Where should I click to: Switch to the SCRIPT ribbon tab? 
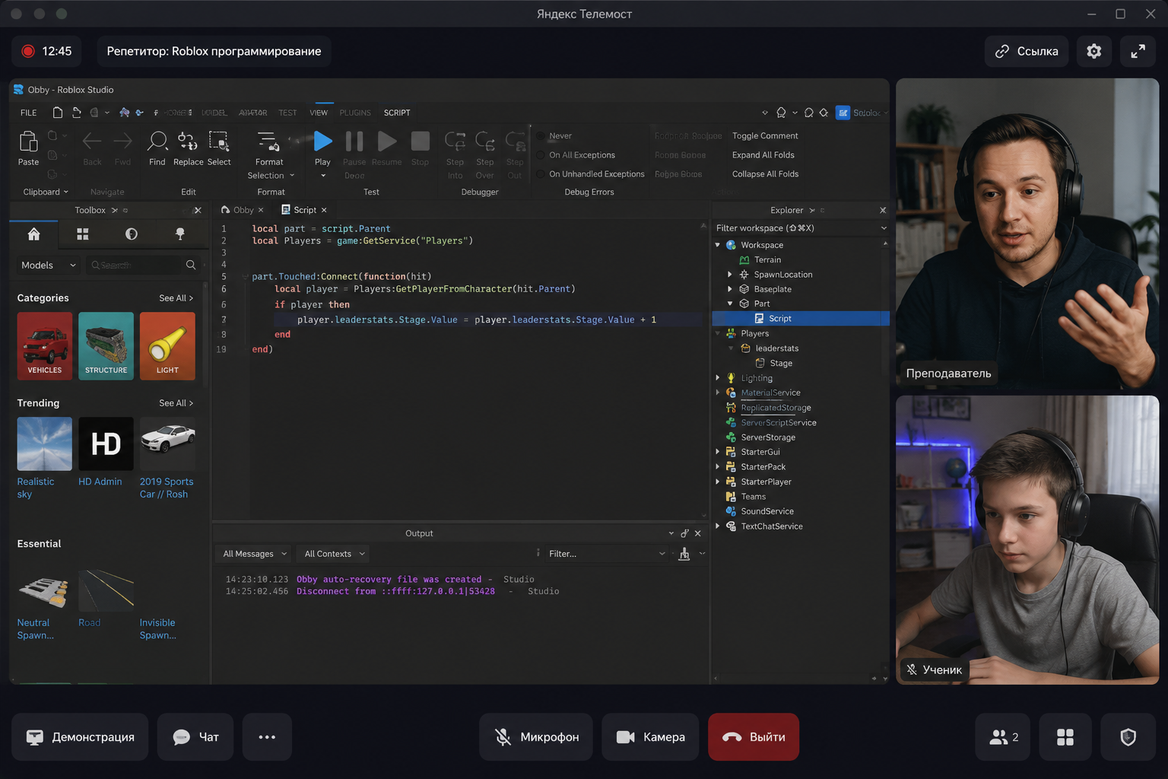tap(397, 113)
